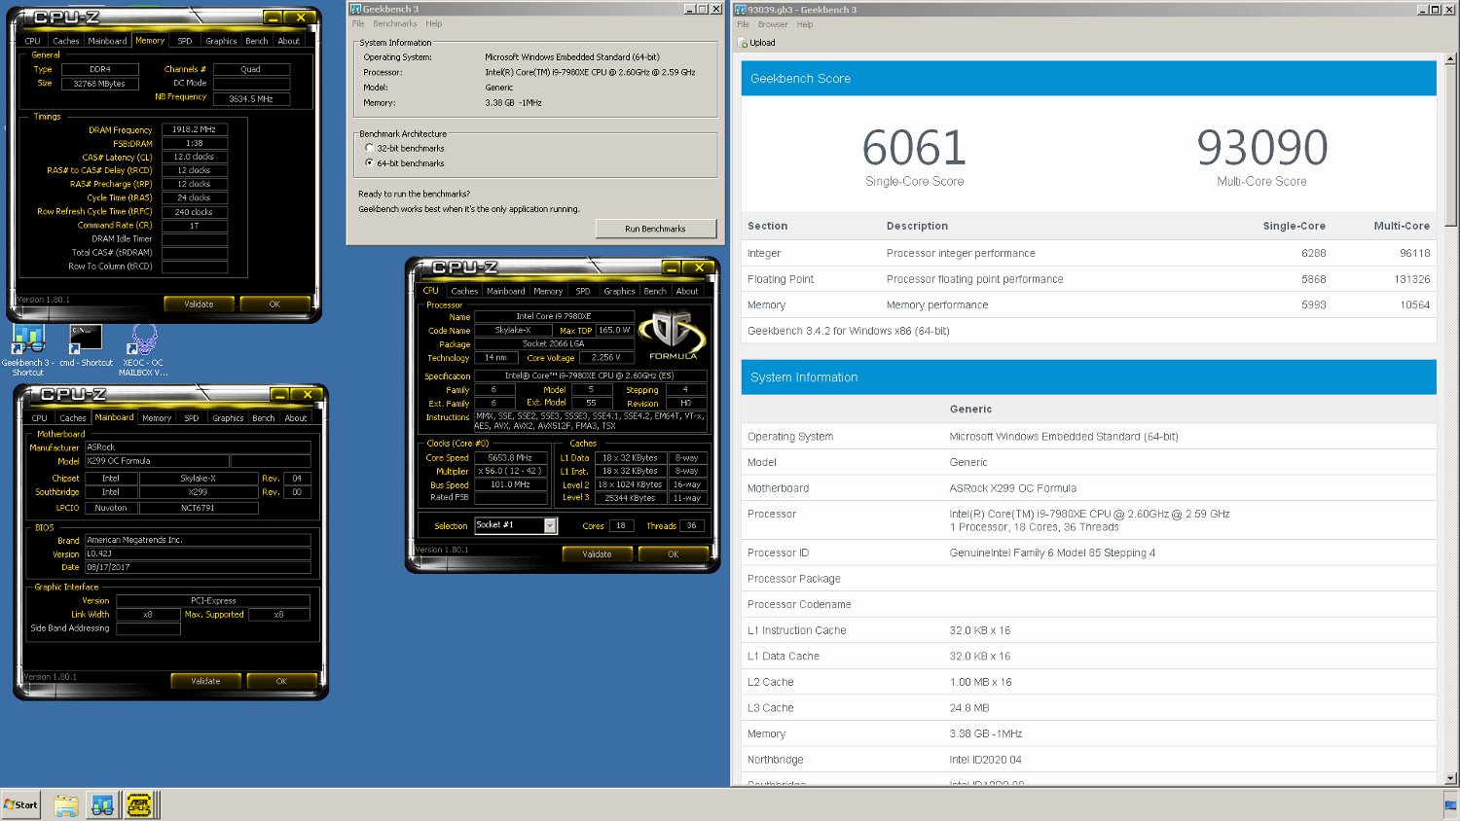Screen dimensions: 1460x821
Task: Click Validate in mainboard CPU-Z window
Action: (x=205, y=681)
